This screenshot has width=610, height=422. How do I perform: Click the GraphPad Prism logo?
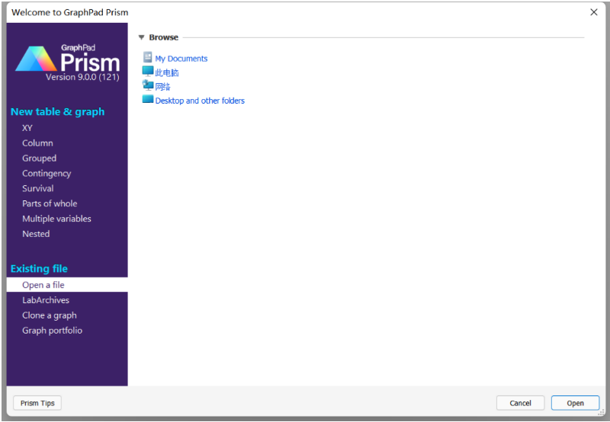(67, 59)
